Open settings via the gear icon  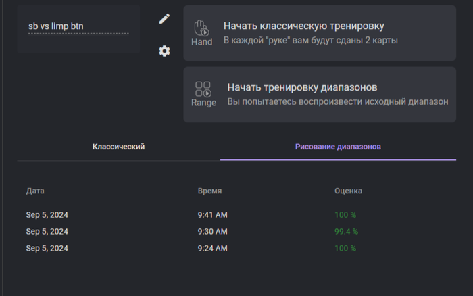[x=164, y=51]
